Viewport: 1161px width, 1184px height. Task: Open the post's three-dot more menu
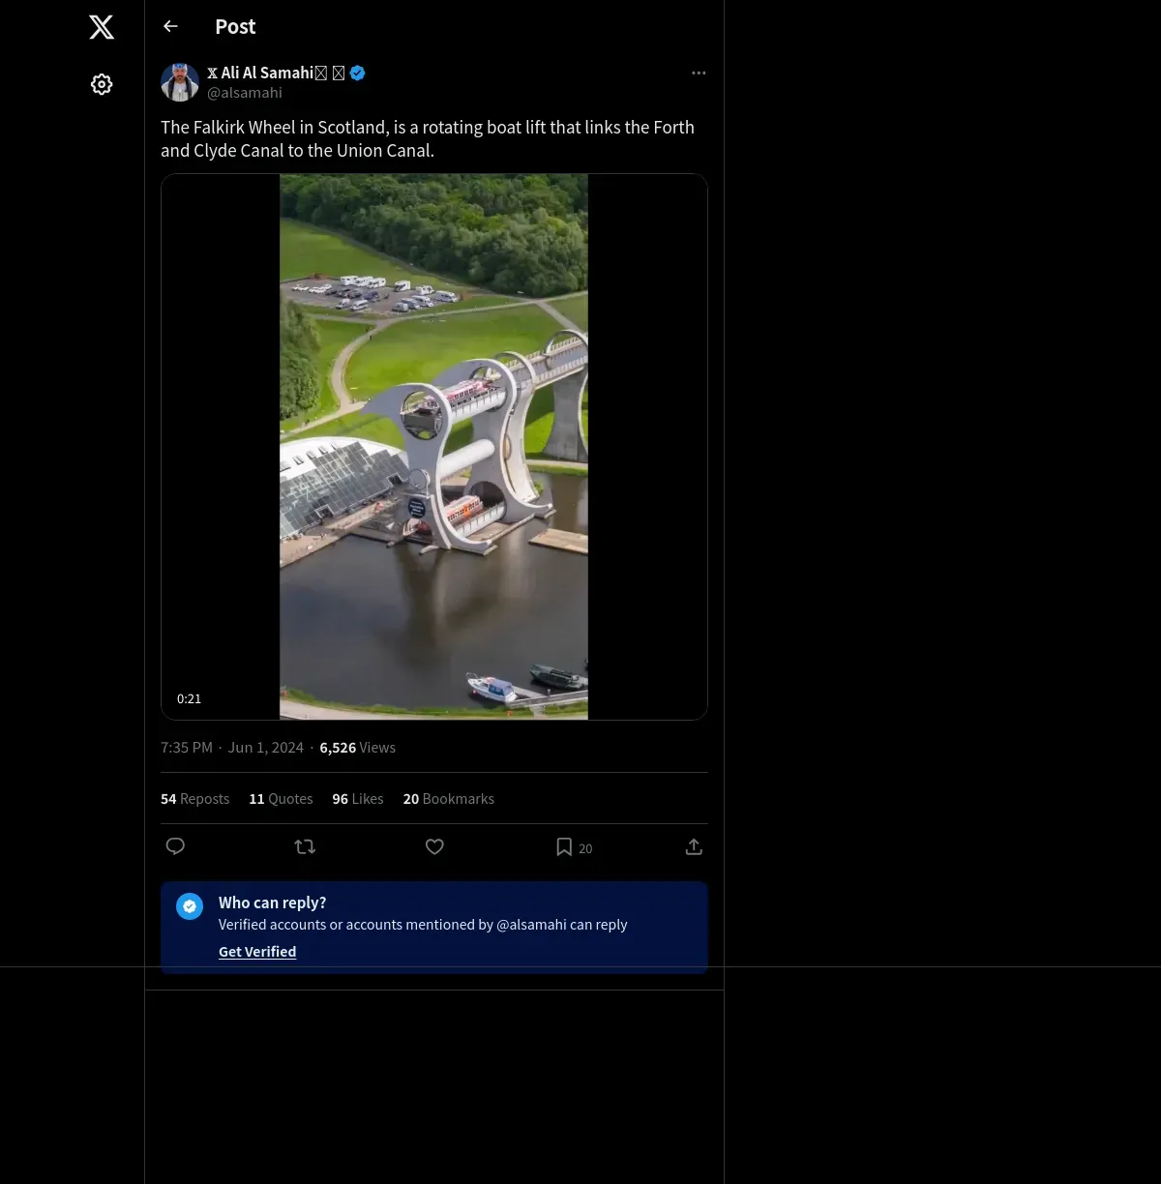pyautogui.click(x=699, y=73)
